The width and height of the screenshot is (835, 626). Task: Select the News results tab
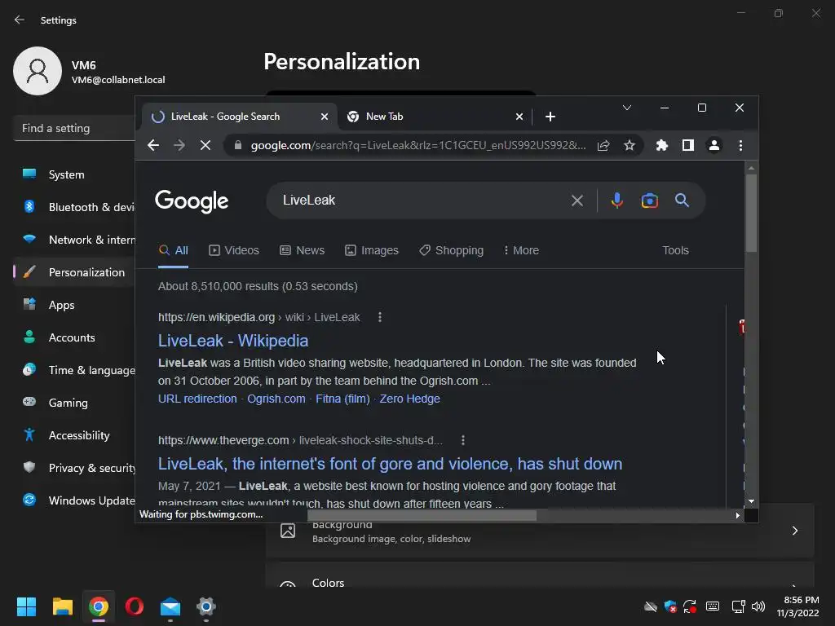point(302,250)
